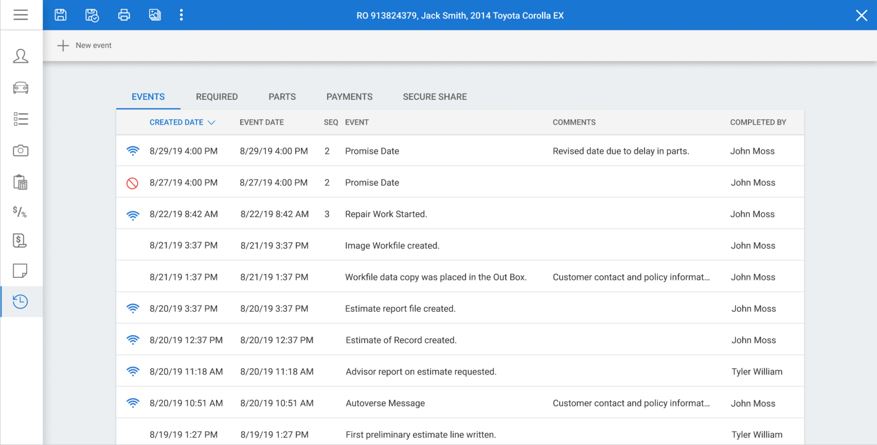Select 'Advisor report on estimate requested.' event
The width and height of the screenshot is (877, 445).
(421, 371)
